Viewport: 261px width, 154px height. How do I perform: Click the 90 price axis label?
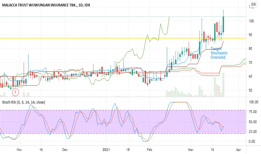coord(250,35)
